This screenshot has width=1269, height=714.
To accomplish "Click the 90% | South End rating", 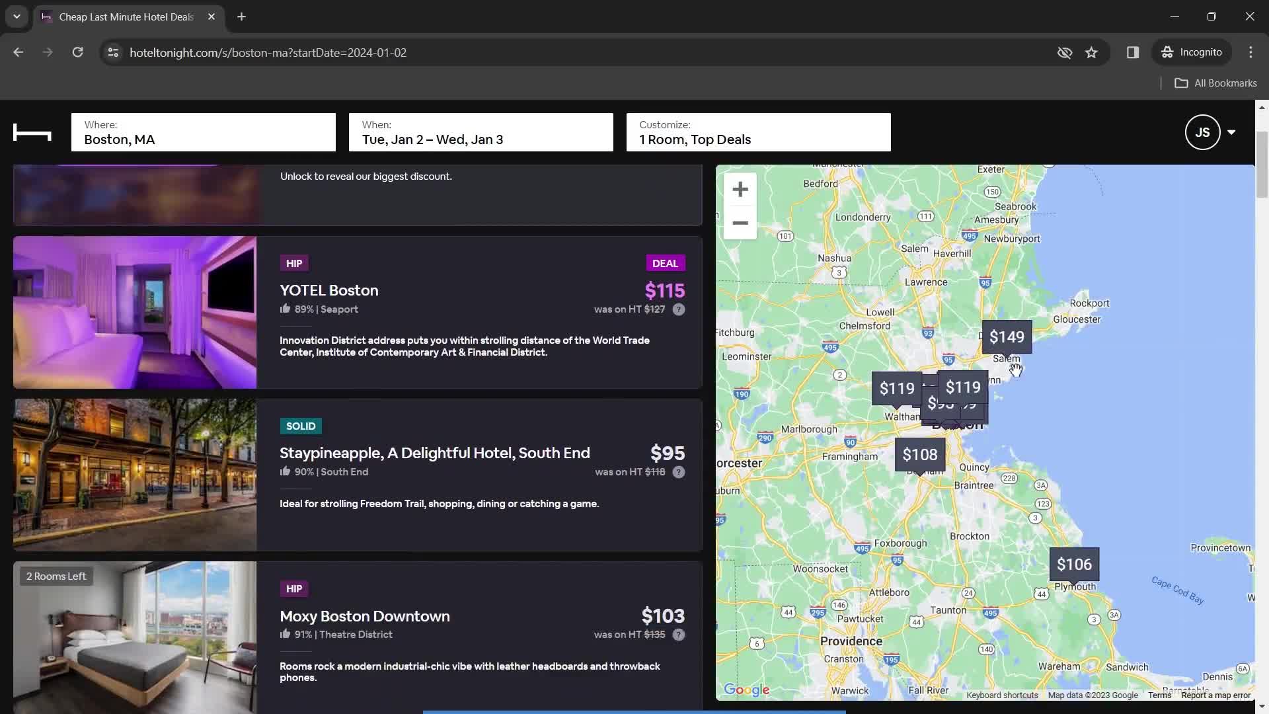I will (325, 471).
